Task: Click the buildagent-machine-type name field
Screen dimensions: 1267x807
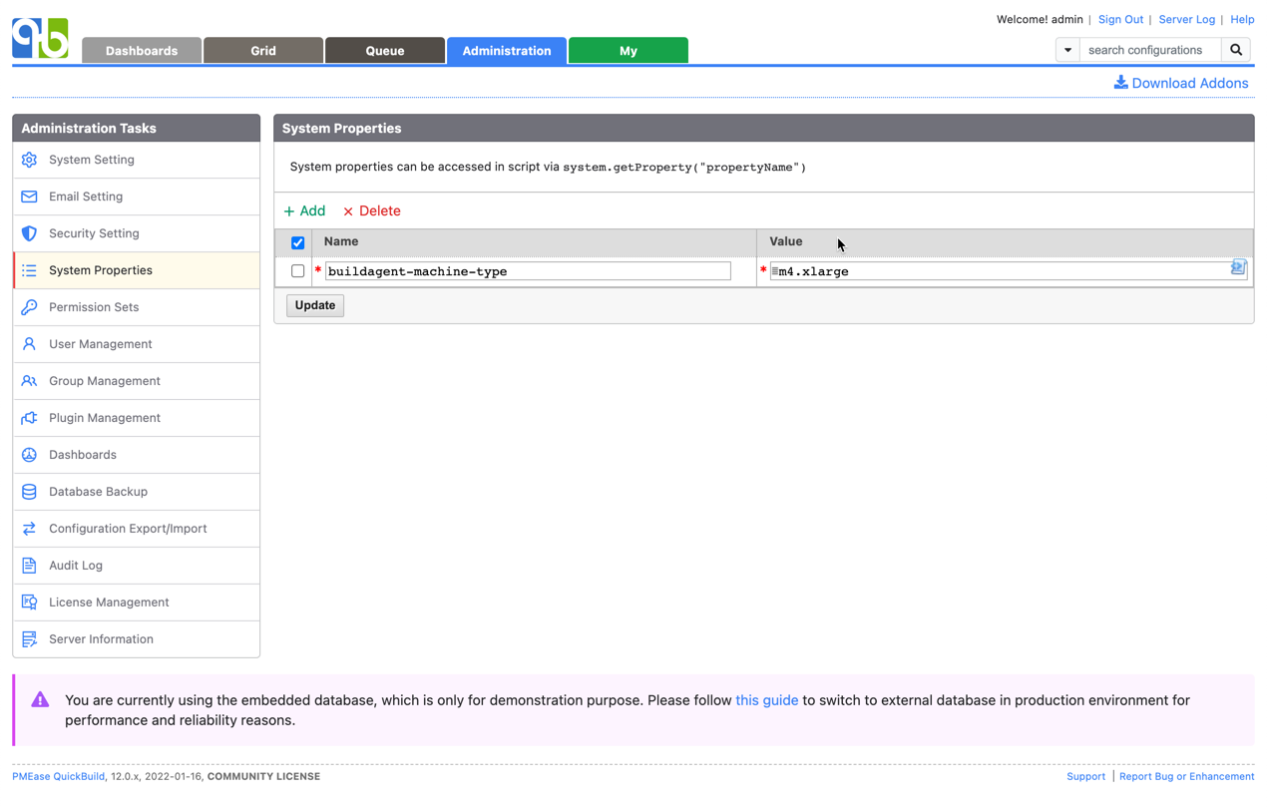Action: (x=528, y=271)
